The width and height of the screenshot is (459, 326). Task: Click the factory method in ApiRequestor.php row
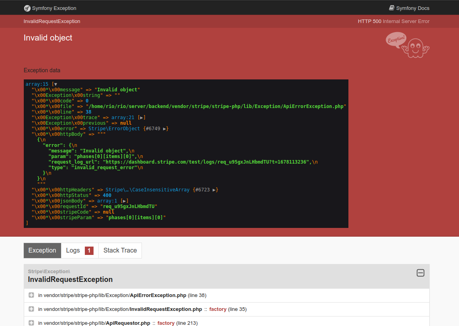pos(166,323)
